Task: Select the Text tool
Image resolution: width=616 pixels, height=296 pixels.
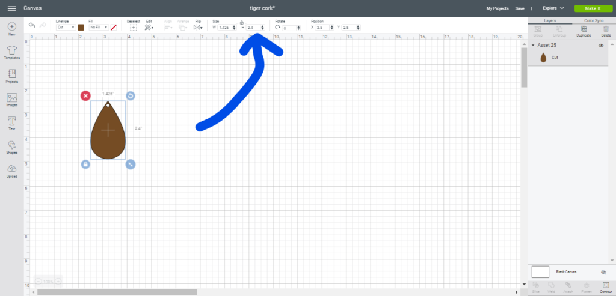Action: click(x=11, y=122)
